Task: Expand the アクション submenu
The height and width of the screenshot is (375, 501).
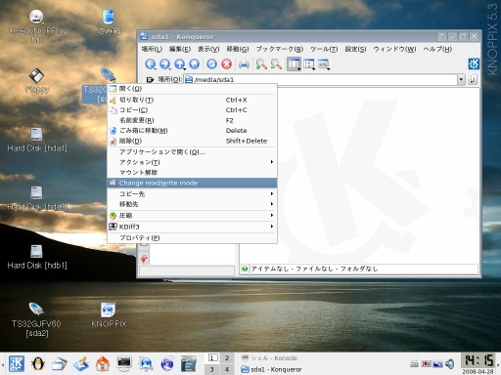Action: [x=192, y=162]
